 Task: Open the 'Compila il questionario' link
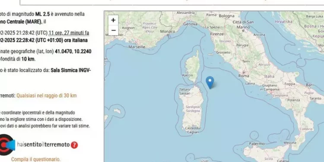pyautogui.click(x=36, y=159)
